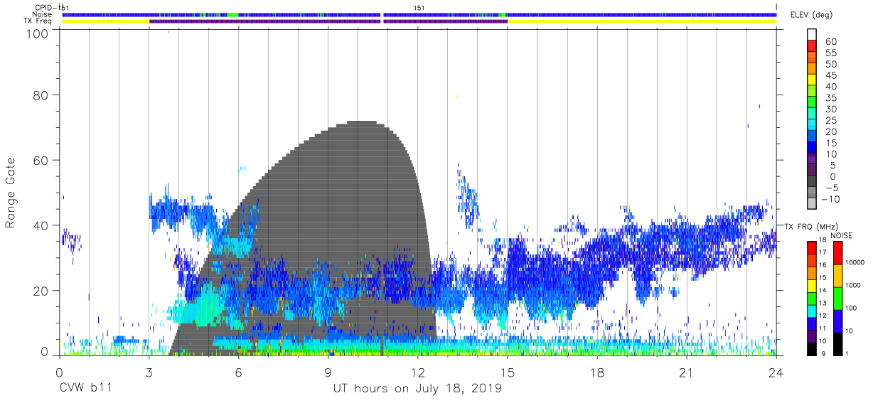Select the dark gray ELEV swatch between -5 and 0
The image size is (873, 403).
[812, 182]
